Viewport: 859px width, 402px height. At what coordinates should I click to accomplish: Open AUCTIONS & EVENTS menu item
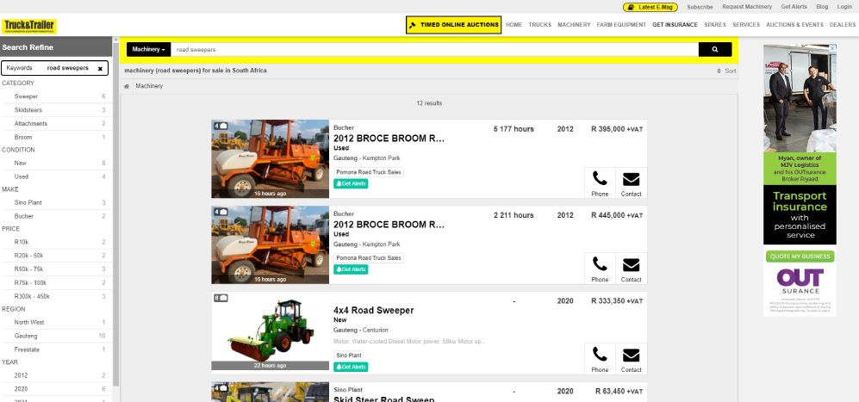pyautogui.click(x=794, y=25)
